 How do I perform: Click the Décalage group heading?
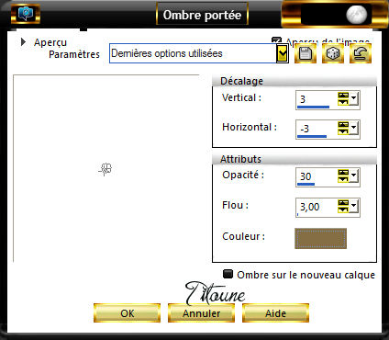tap(241, 81)
